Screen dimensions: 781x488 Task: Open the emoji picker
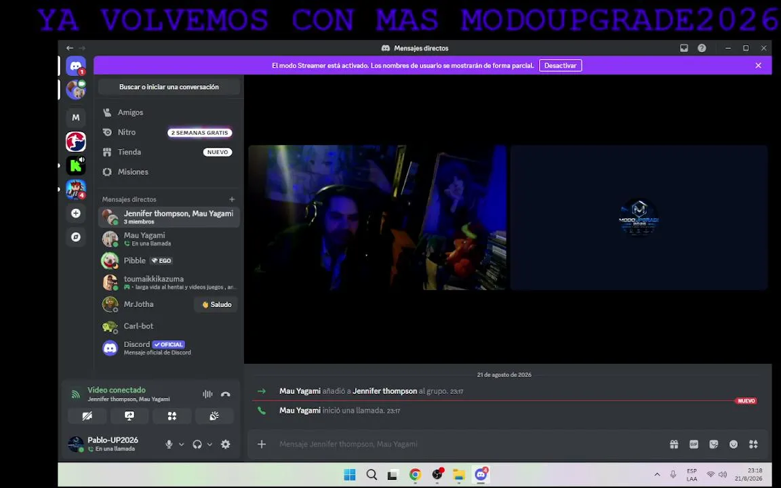pos(734,444)
